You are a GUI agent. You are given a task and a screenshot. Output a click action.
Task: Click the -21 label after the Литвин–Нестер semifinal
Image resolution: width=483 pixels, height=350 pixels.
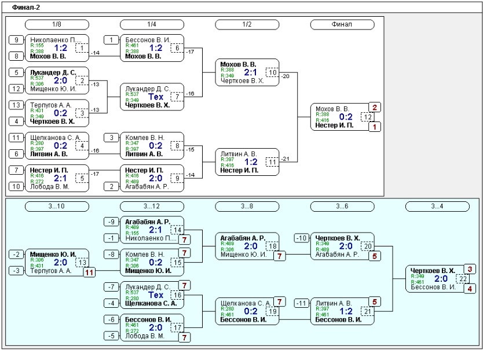point(286,159)
